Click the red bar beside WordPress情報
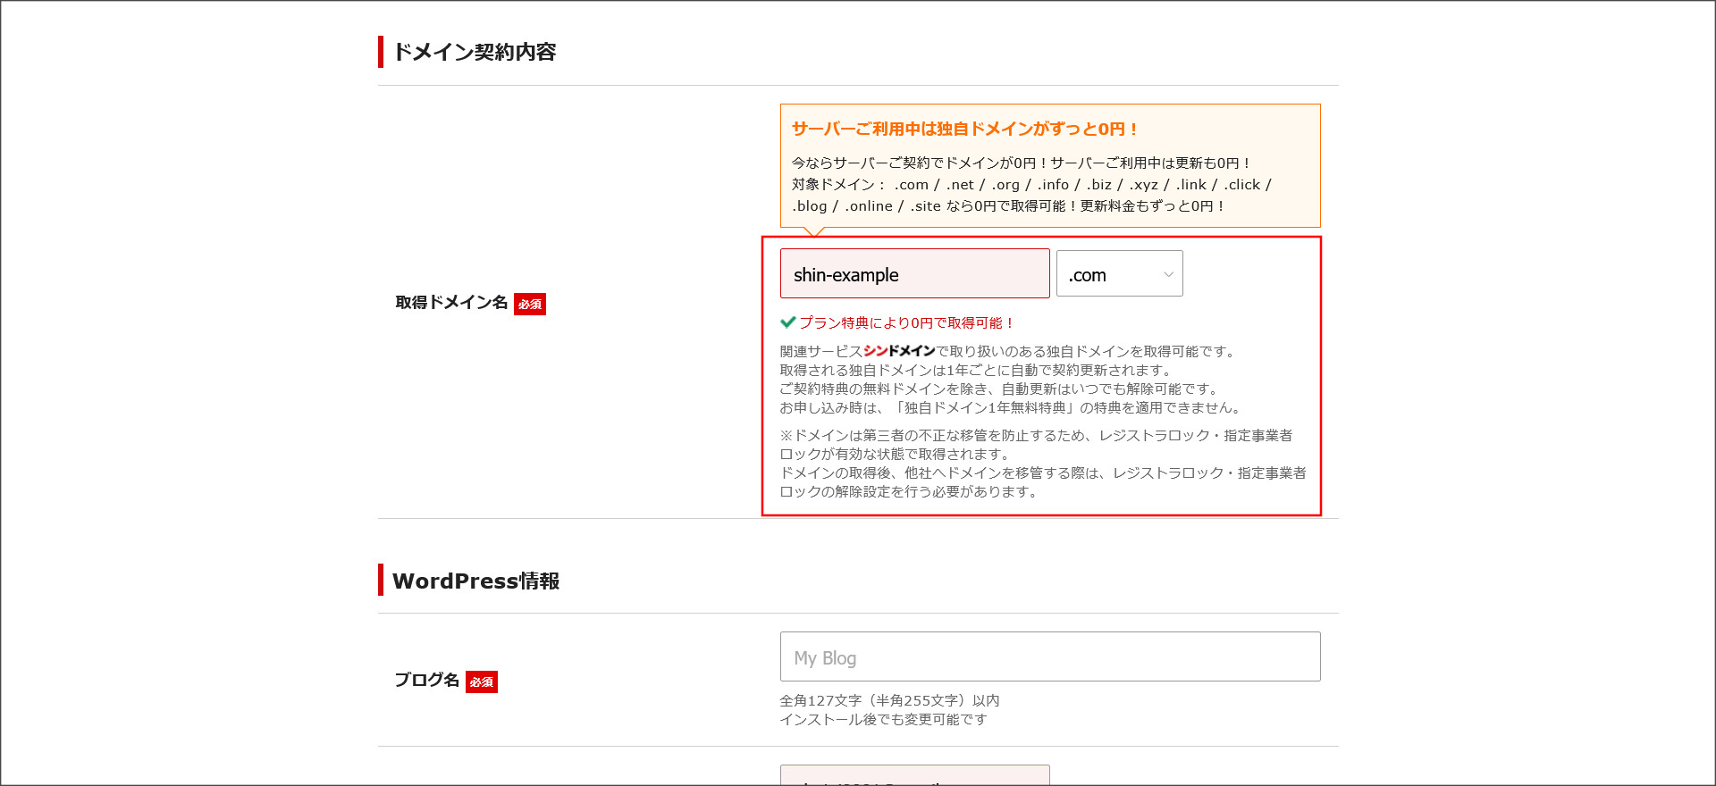Image resolution: width=1716 pixels, height=786 pixels. point(381,581)
